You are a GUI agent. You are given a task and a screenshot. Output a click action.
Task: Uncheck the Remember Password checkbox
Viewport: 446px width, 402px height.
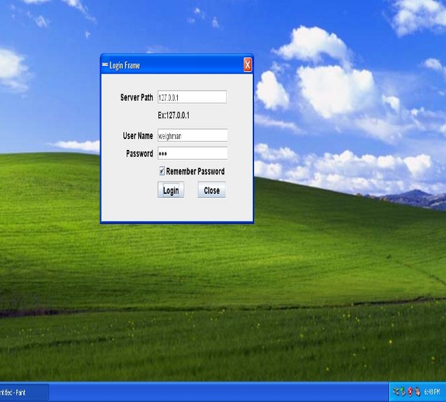[x=162, y=172]
